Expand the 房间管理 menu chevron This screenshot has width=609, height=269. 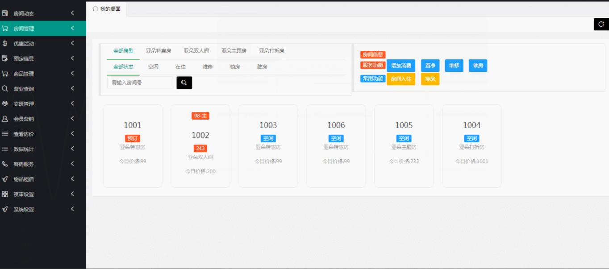(x=72, y=29)
